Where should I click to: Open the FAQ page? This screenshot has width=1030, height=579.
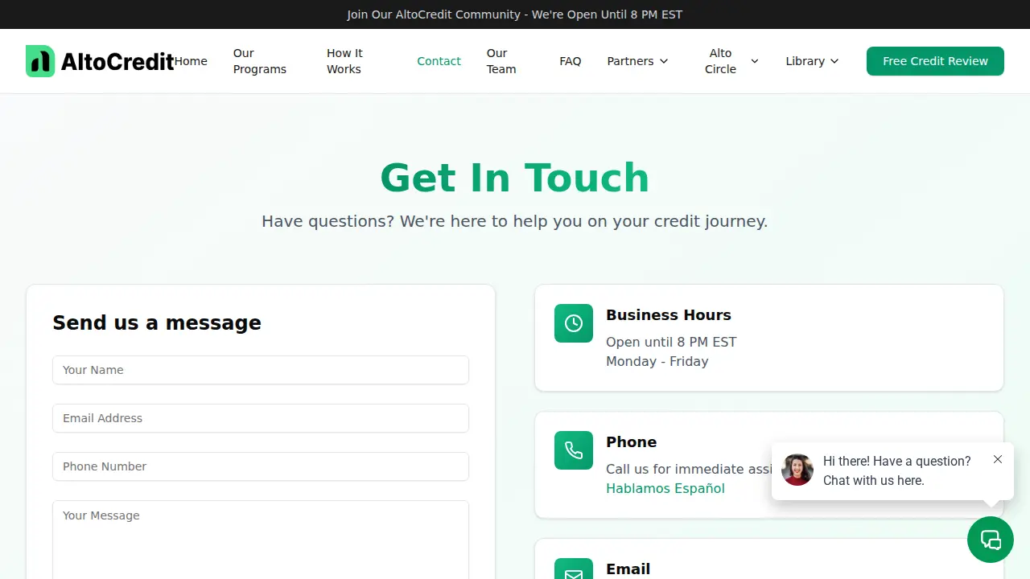(571, 61)
